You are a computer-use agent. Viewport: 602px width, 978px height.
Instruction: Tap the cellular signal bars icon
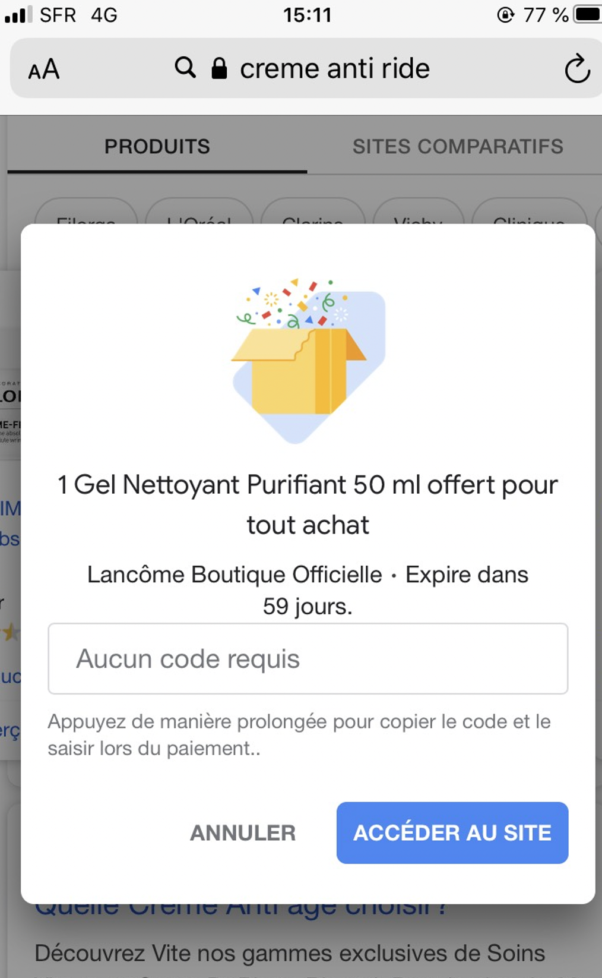(18, 15)
